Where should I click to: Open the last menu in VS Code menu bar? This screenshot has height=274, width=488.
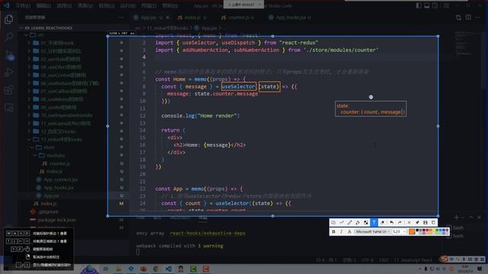(170, 5)
